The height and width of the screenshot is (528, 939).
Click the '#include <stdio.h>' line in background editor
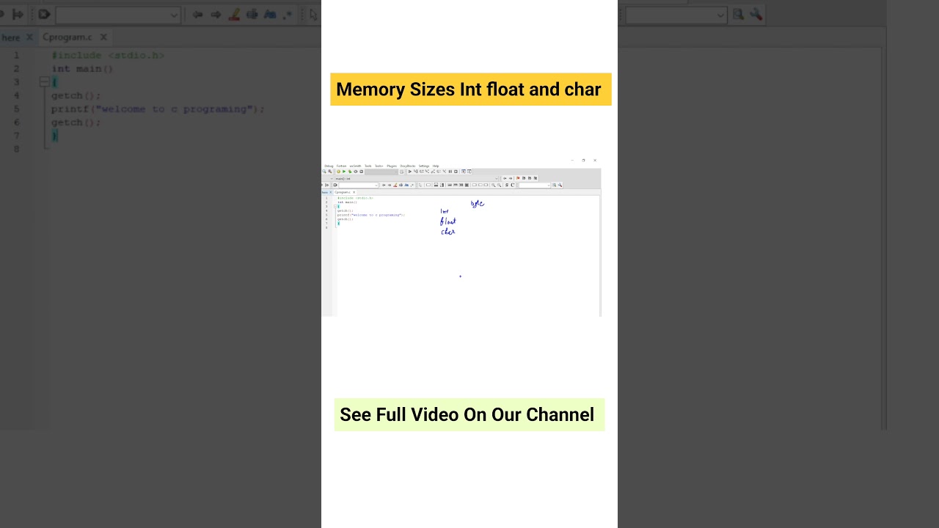(x=108, y=55)
